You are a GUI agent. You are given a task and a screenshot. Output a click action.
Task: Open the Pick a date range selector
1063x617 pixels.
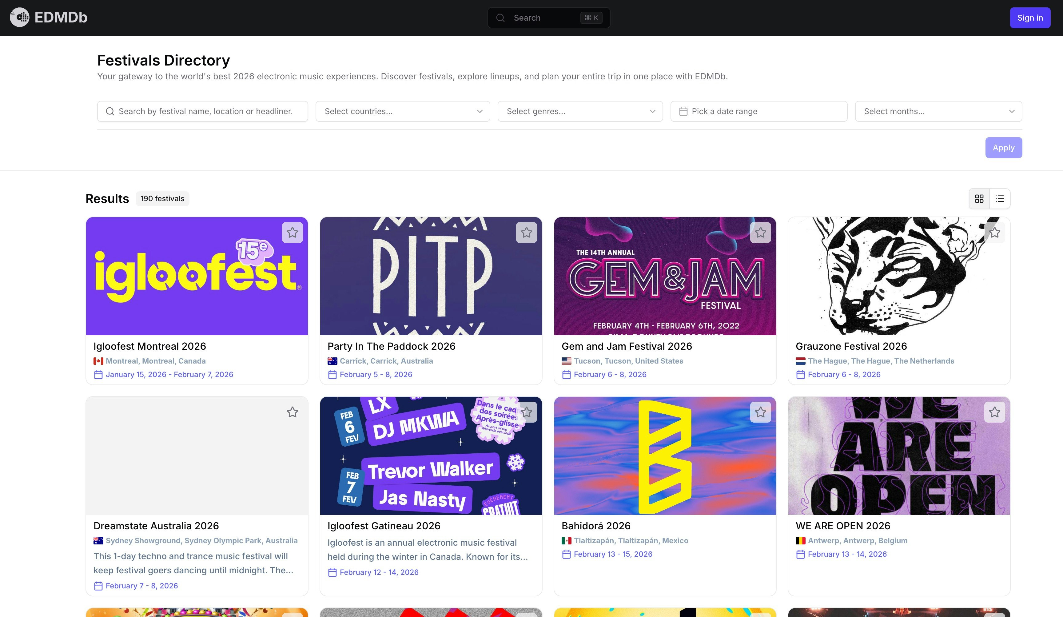click(x=758, y=111)
